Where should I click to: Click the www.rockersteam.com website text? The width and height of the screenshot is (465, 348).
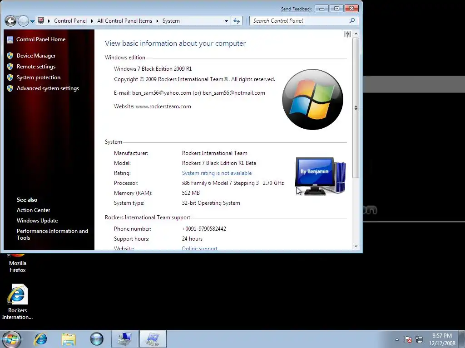[x=163, y=106]
